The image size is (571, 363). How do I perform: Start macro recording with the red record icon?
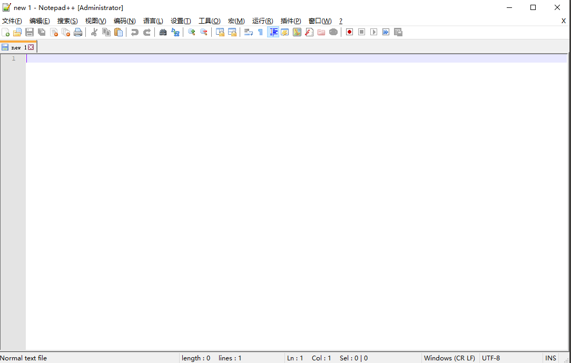pyautogui.click(x=349, y=32)
